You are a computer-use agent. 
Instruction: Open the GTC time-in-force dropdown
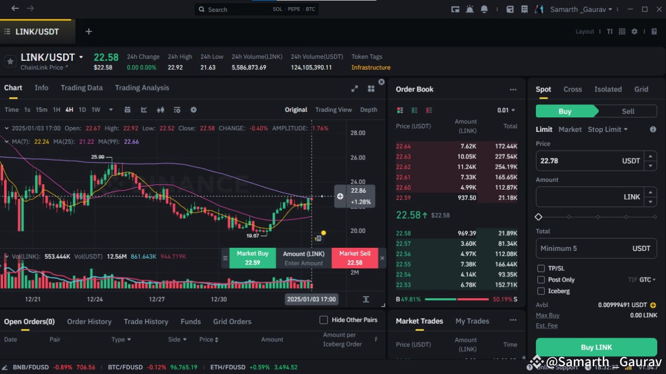pos(647,280)
